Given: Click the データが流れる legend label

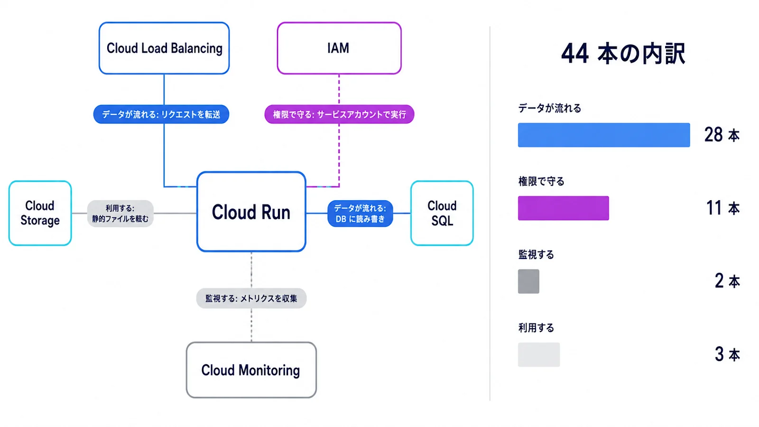Looking at the screenshot, I should (550, 108).
